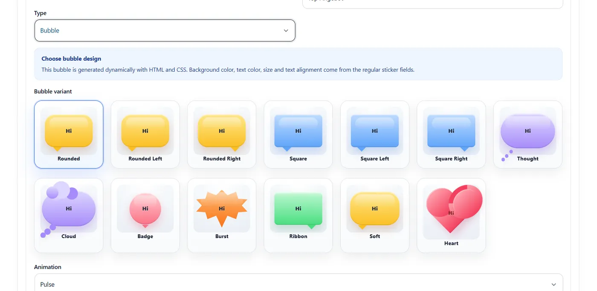Choose the Heart bubble variant

click(x=451, y=215)
